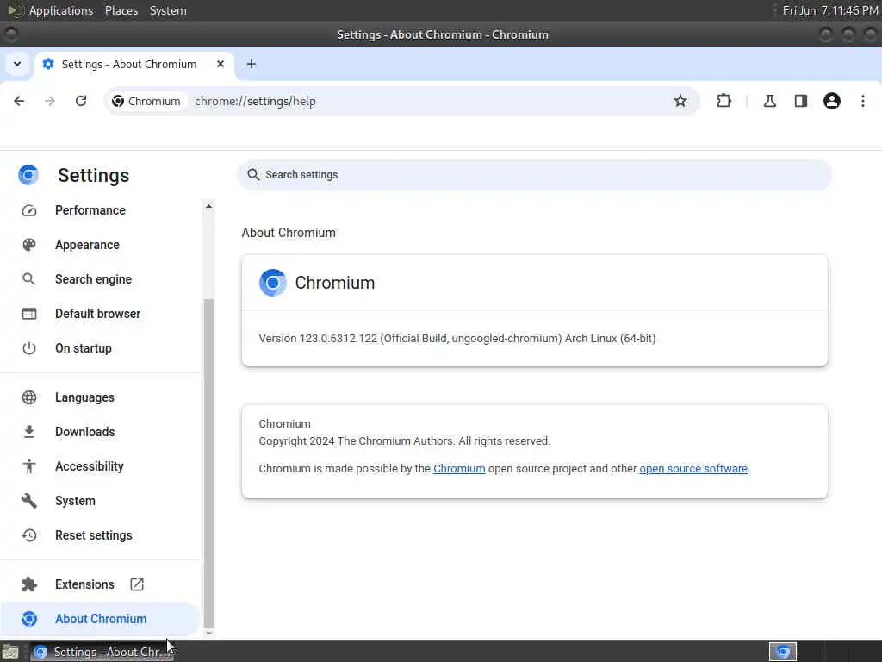Select the Settings - About Chromium tab
Viewport: 882px width, 662px height.
tap(134, 64)
